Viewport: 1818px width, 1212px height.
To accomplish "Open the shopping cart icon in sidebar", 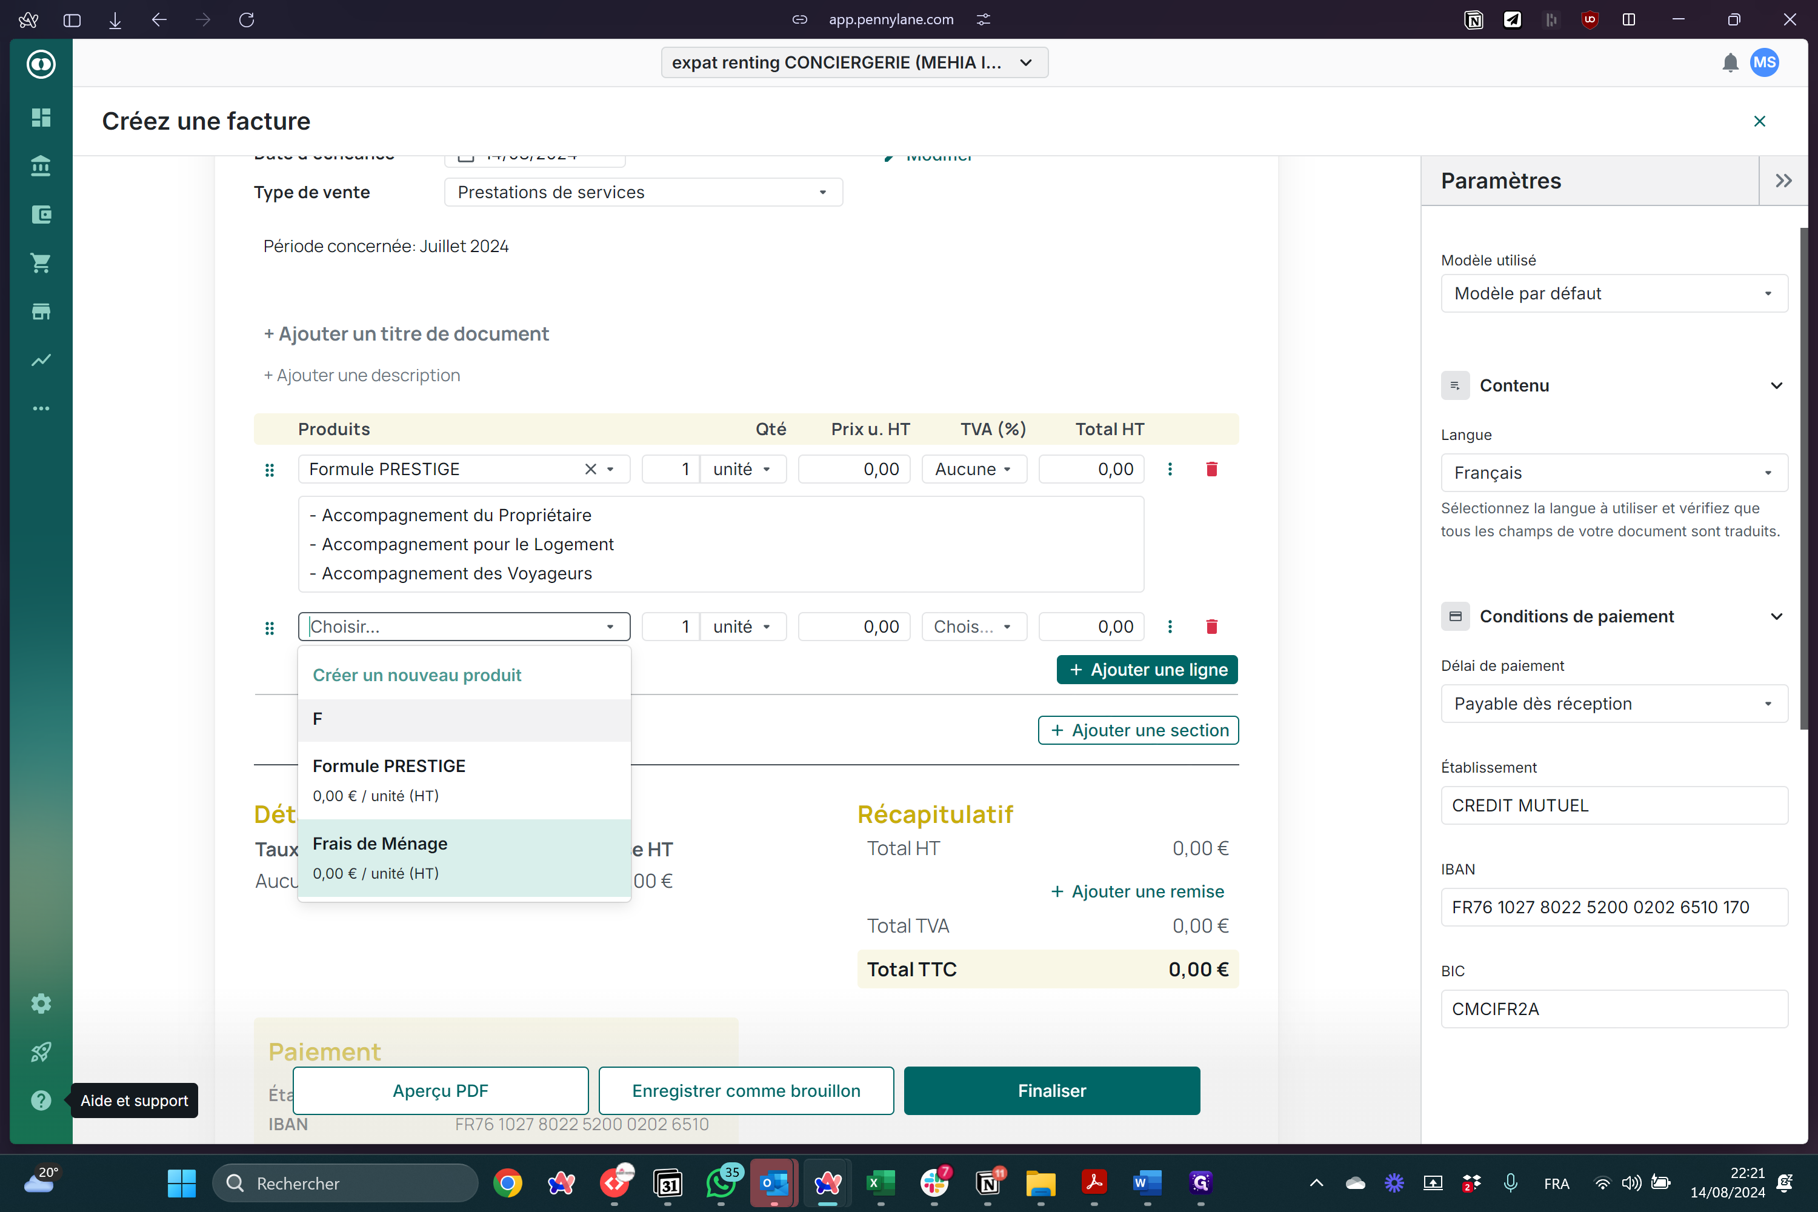I will [41, 263].
